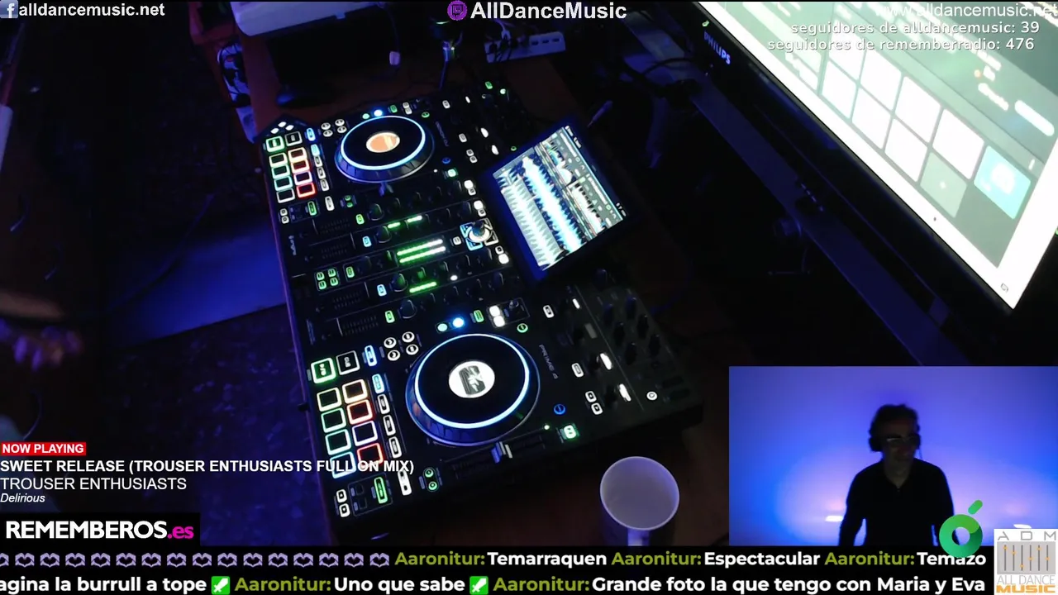
Task: Click the Grande foto la que tengo message
Action: [x=789, y=585]
